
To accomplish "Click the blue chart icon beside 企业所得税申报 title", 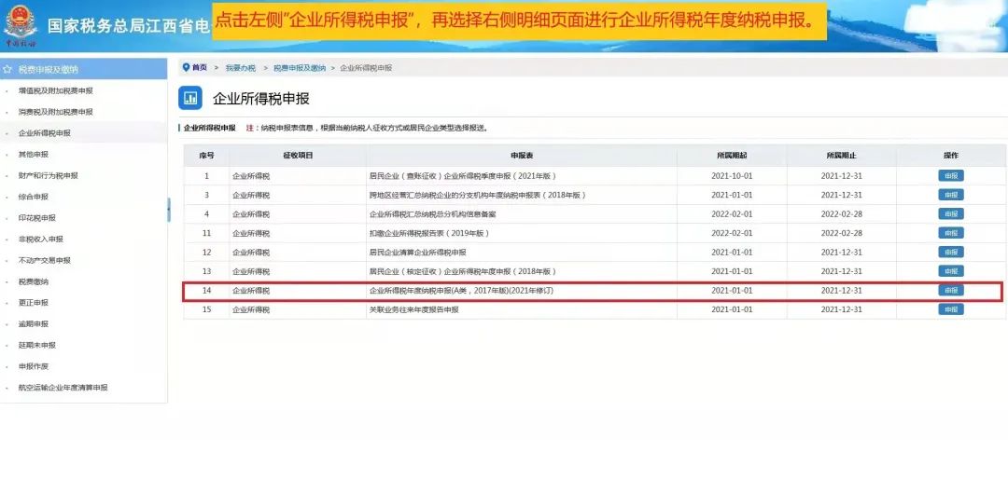I will pos(190,98).
